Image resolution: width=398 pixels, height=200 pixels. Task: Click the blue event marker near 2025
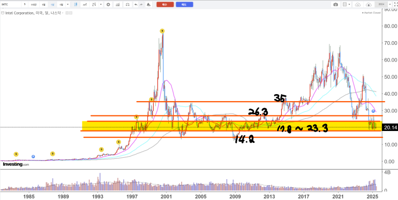click(373, 111)
